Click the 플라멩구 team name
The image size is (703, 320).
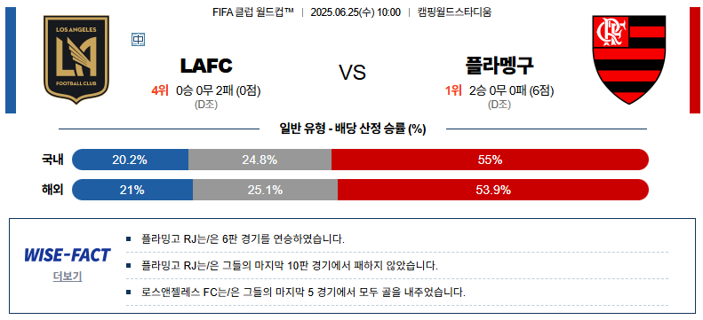point(499,66)
